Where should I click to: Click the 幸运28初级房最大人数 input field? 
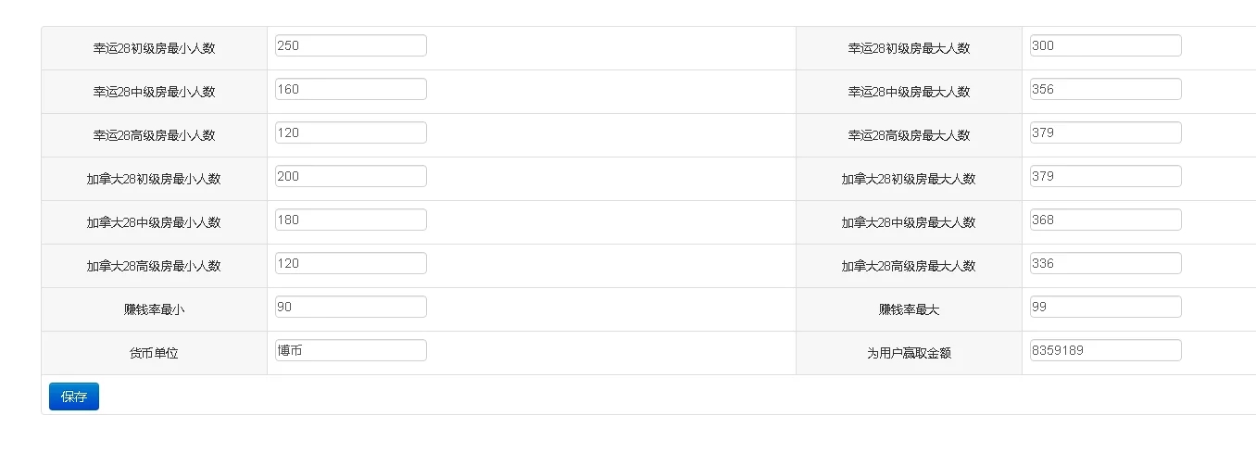[x=1105, y=45]
